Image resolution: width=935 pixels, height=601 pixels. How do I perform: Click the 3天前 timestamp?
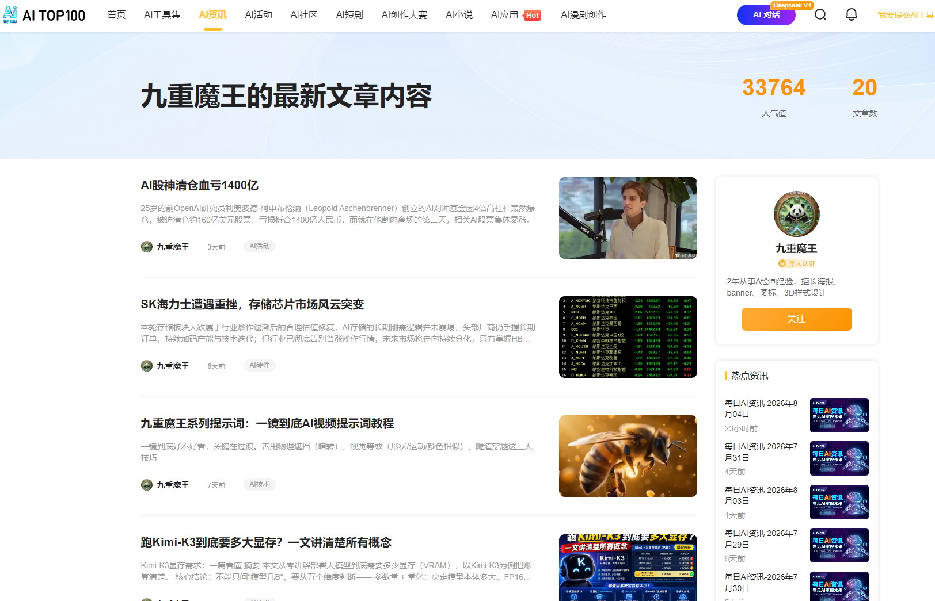click(216, 247)
